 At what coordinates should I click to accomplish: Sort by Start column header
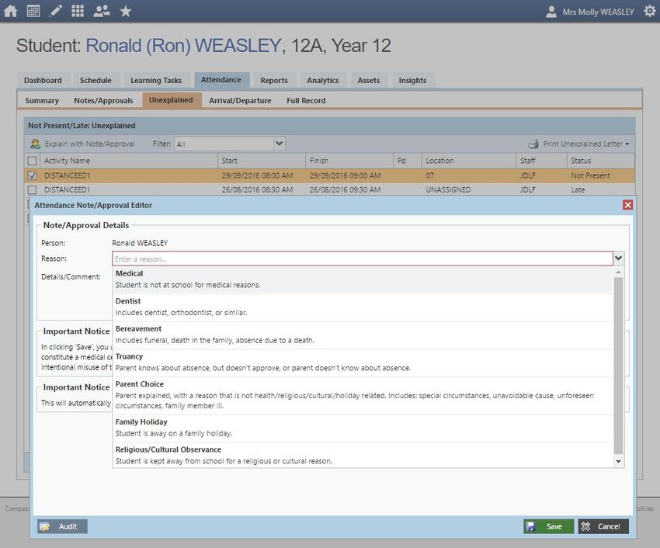(262, 161)
